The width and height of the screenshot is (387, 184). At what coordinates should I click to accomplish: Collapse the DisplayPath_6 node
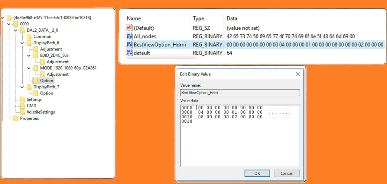[22, 43]
